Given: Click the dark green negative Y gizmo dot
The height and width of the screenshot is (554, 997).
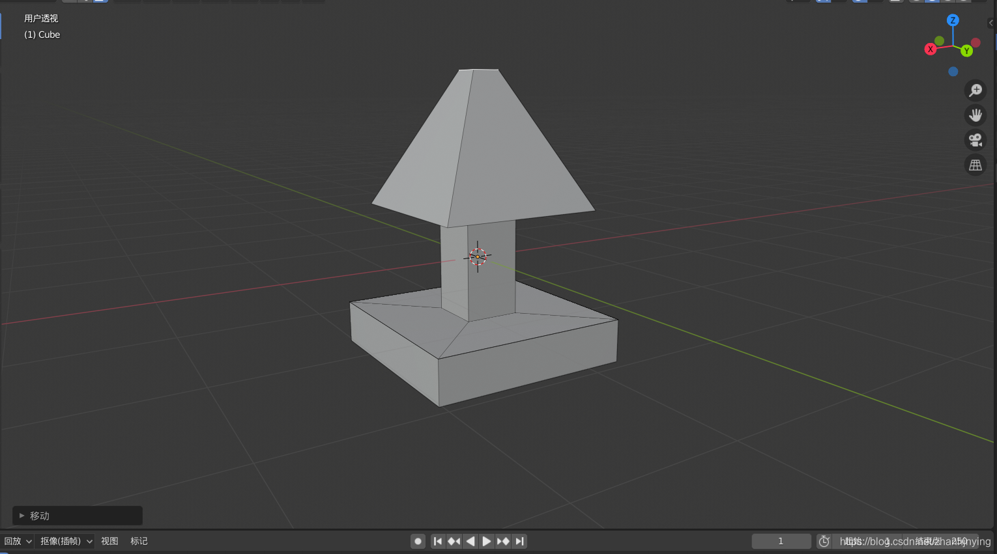Looking at the screenshot, I should pyautogui.click(x=939, y=41).
